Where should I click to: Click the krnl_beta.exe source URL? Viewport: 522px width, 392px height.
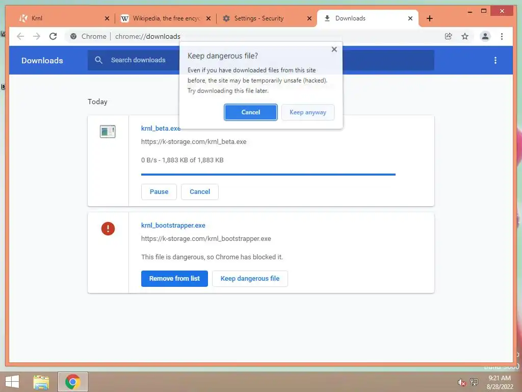(194, 142)
